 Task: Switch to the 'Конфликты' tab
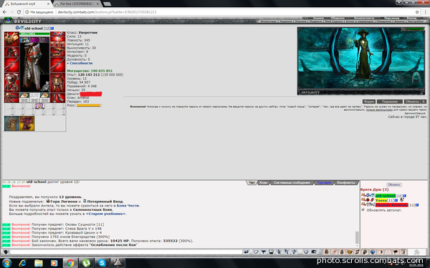[x=346, y=182]
